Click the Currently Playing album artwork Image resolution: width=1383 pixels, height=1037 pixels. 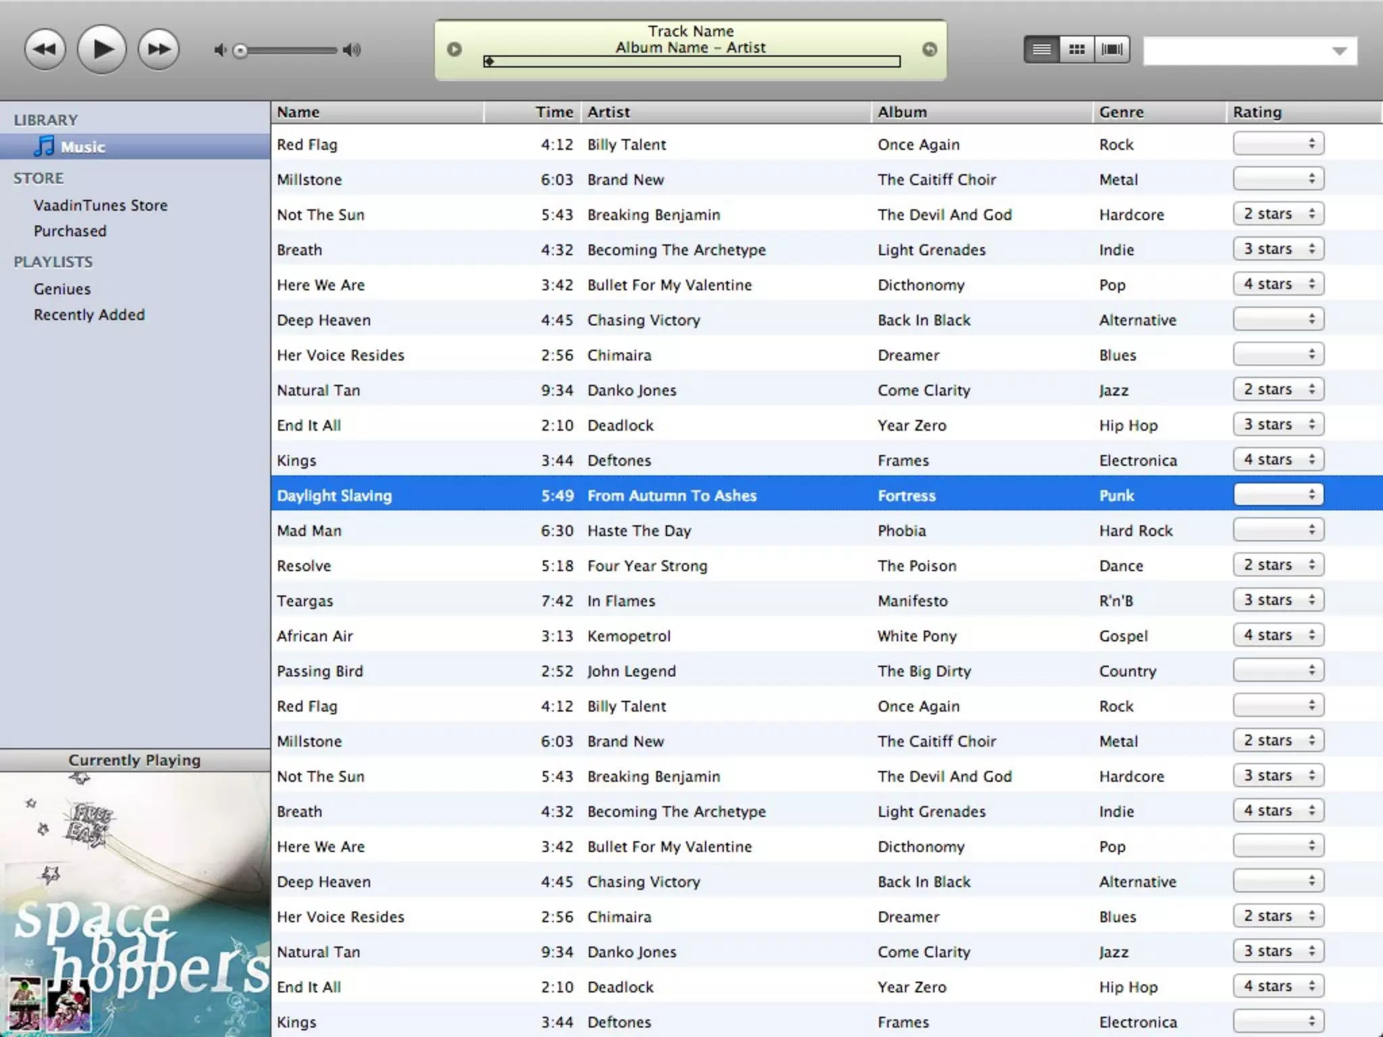click(135, 905)
